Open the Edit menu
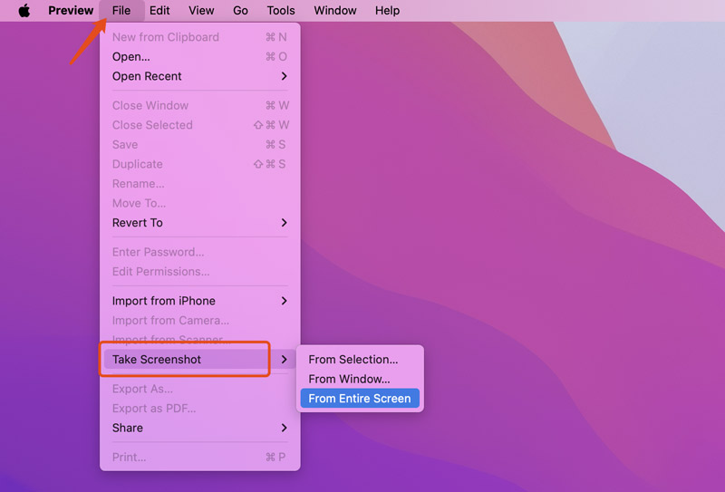The width and height of the screenshot is (725, 492). pyautogui.click(x=159, y=11)
